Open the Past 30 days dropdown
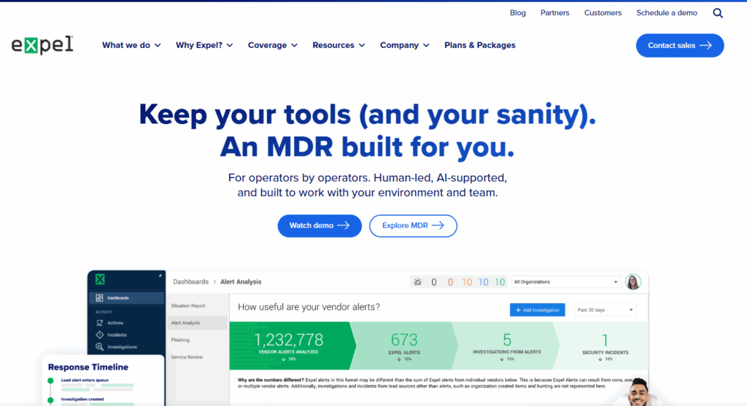 [x=605, y=310]
